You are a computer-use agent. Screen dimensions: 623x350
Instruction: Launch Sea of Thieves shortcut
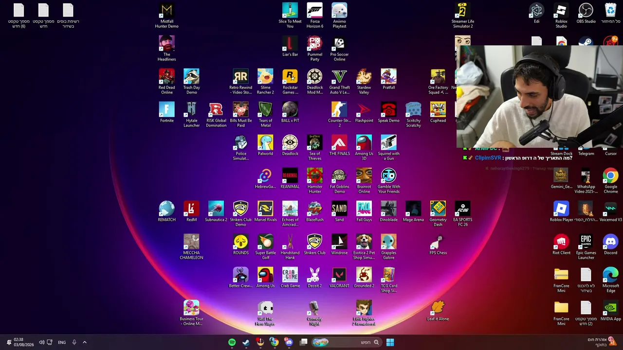click(315, 148)
